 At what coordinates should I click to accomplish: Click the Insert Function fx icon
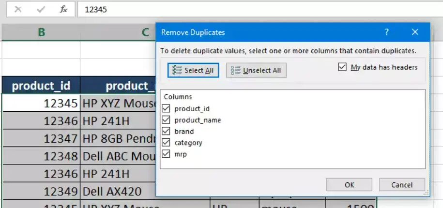pos(63,9)
